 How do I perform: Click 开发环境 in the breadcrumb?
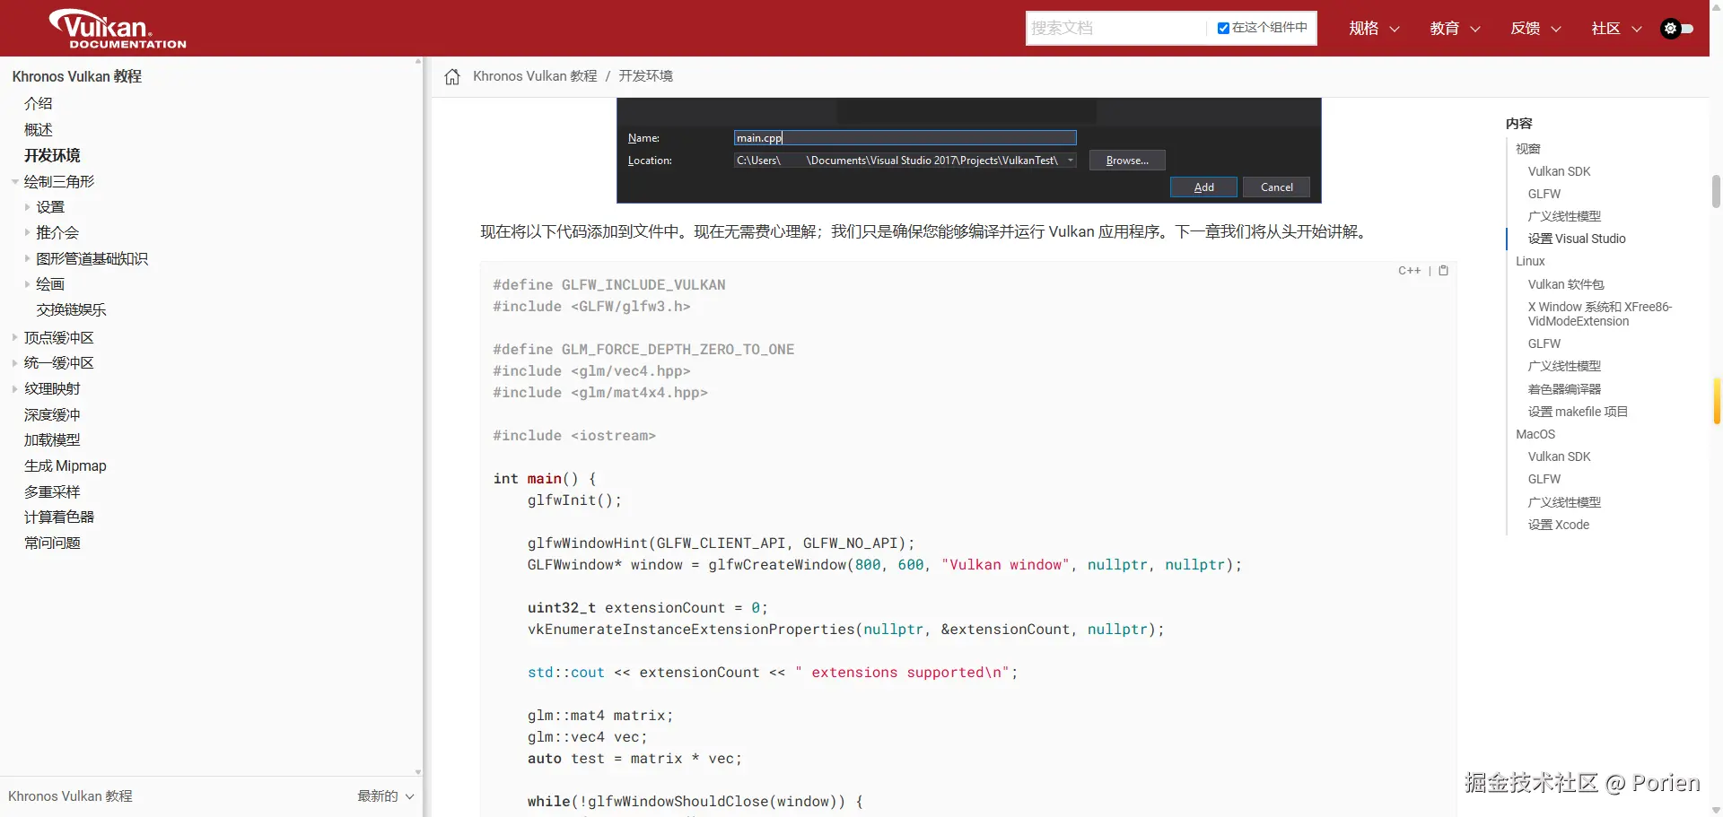[645, 76]
